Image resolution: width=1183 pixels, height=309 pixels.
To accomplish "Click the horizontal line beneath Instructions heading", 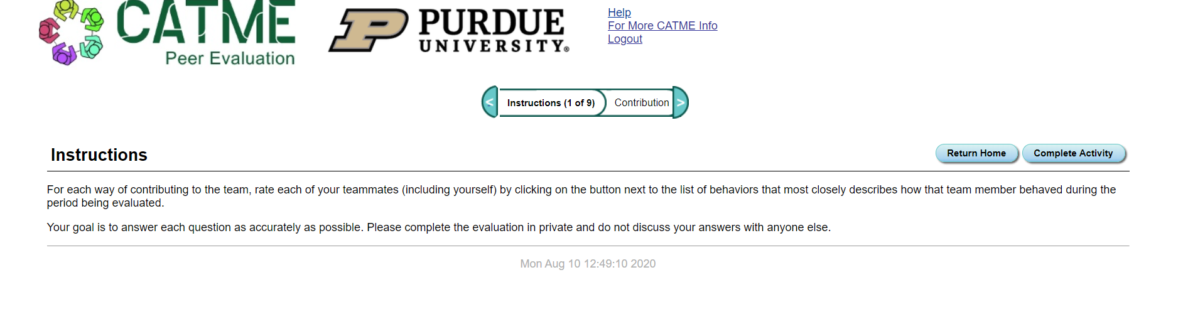I will point(588,171).
